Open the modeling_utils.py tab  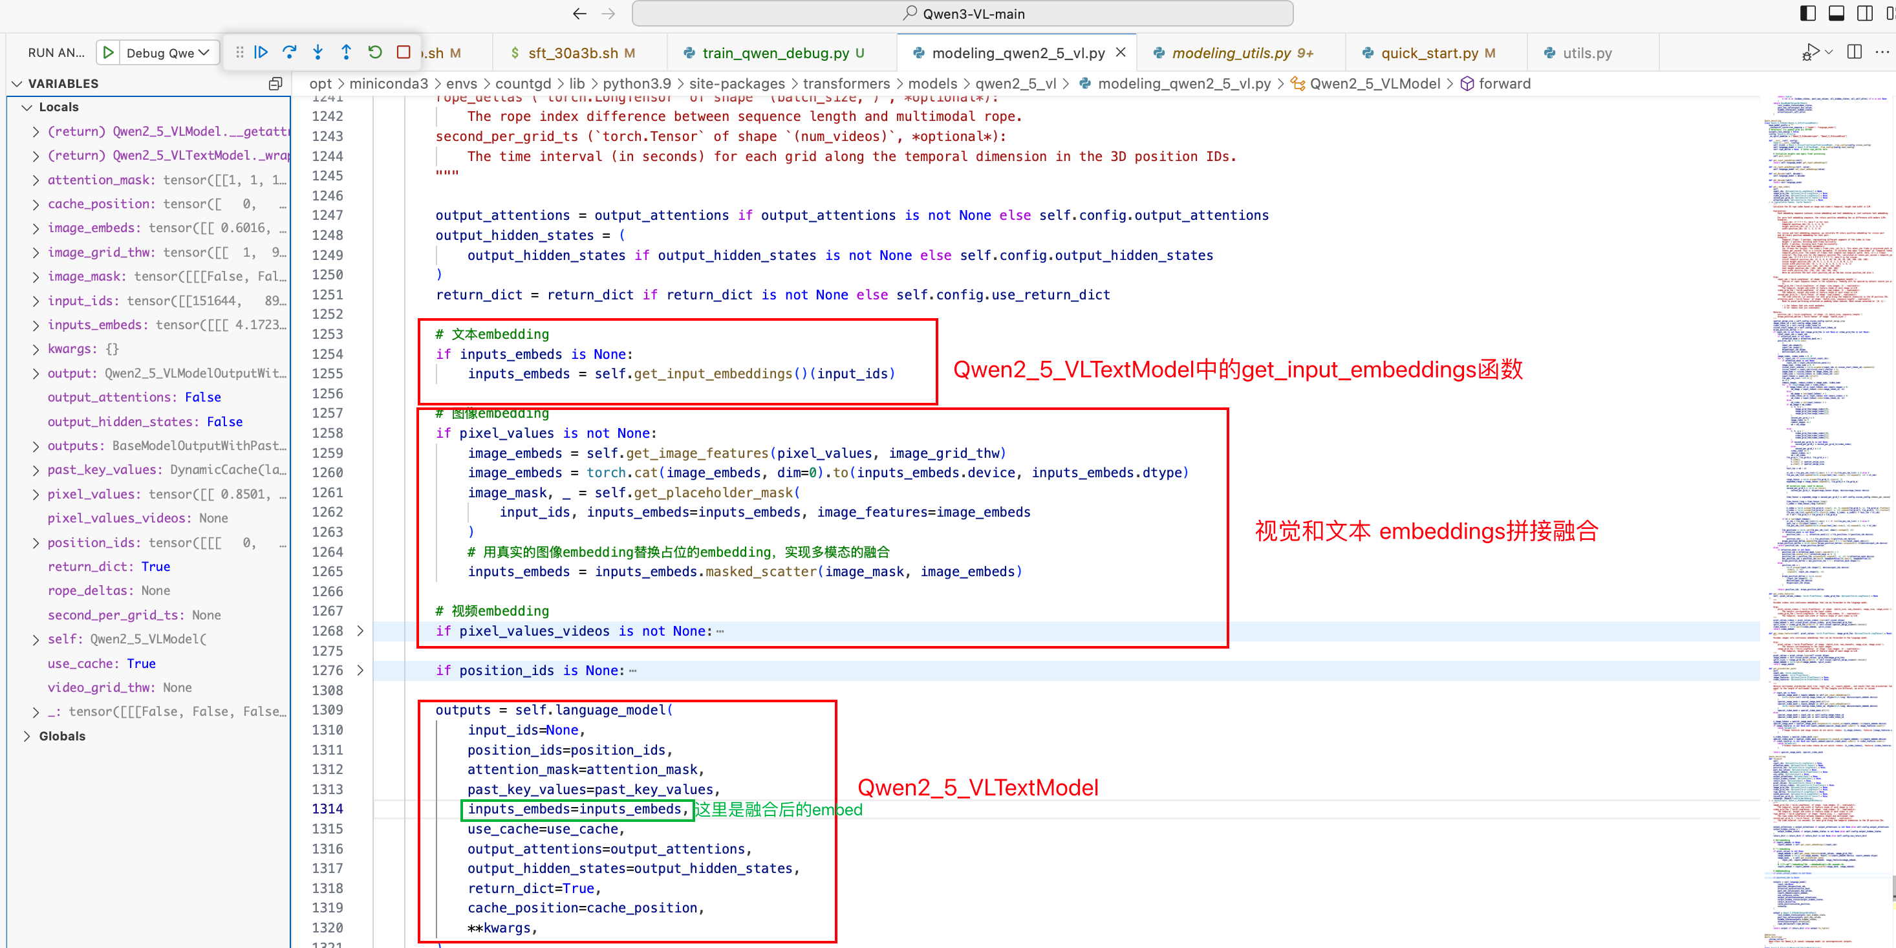tap(1231, 53)
